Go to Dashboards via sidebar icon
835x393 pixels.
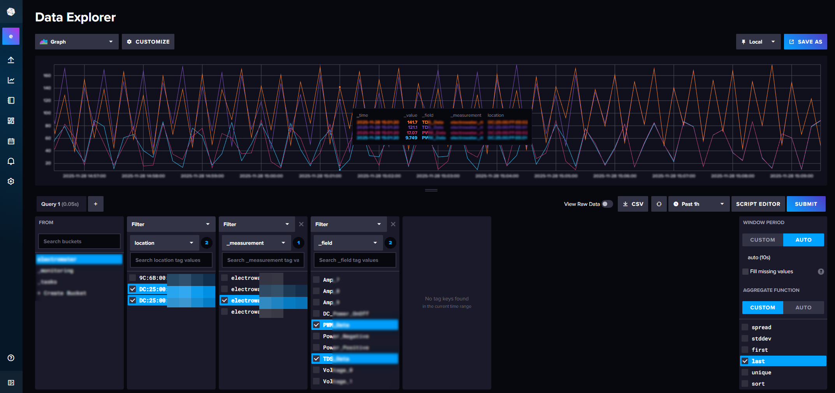(11, 121)
